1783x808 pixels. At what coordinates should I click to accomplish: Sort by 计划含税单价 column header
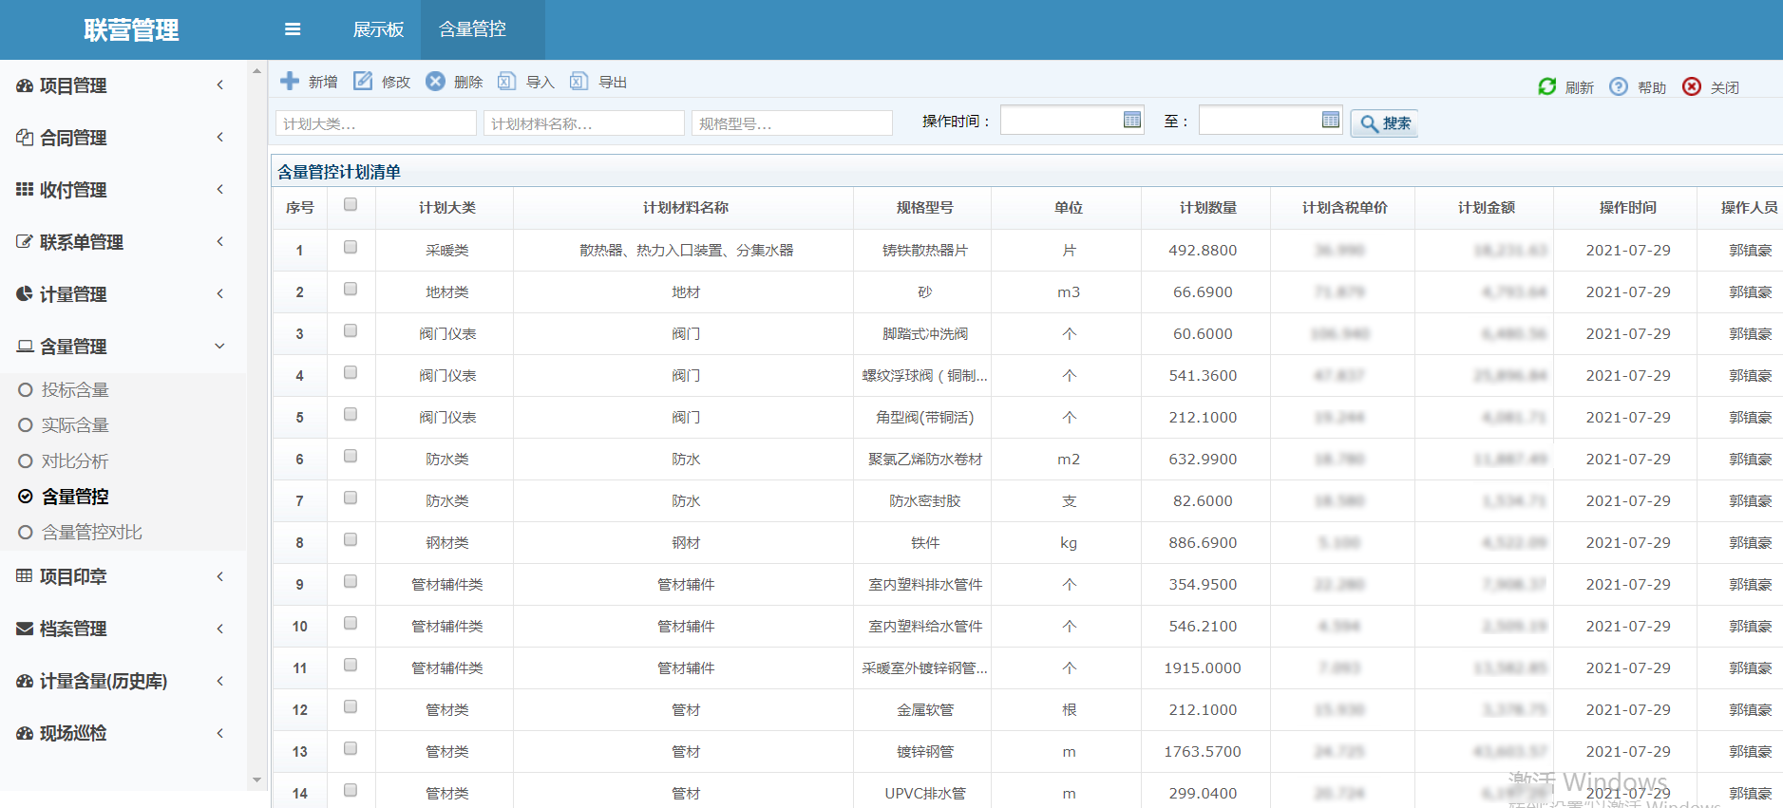click(x=1344, y=208)
